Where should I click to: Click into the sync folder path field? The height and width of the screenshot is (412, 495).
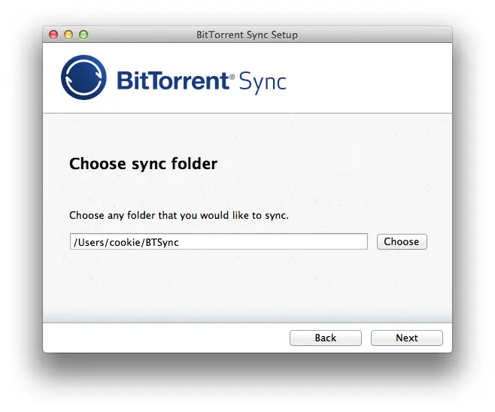[219, 241]
